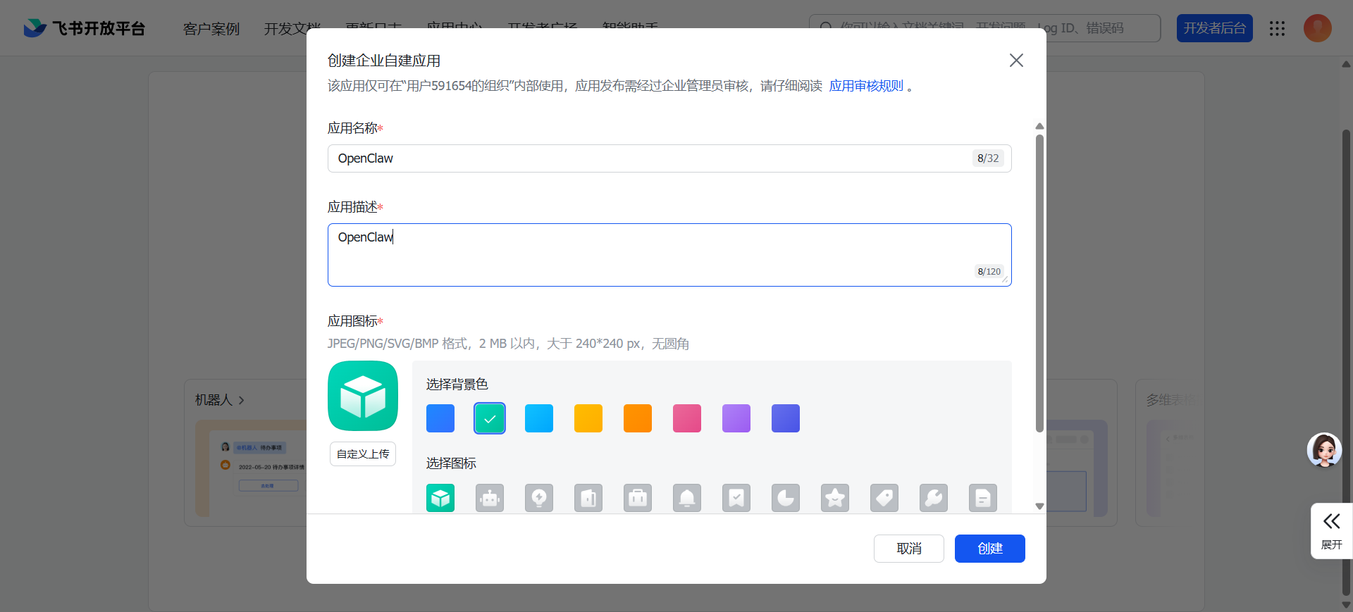
Task: Pick the star app icon
Action: coord(835,498)
